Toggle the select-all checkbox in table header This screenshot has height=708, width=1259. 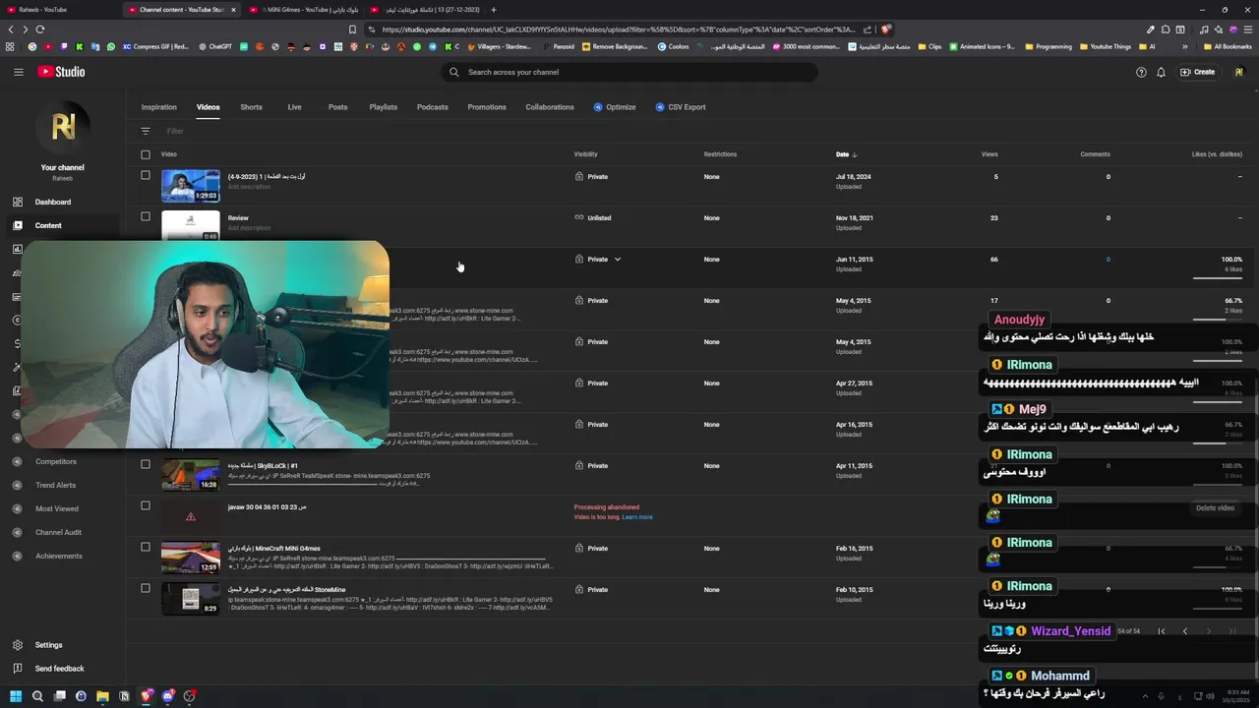[x=146, y=154]
